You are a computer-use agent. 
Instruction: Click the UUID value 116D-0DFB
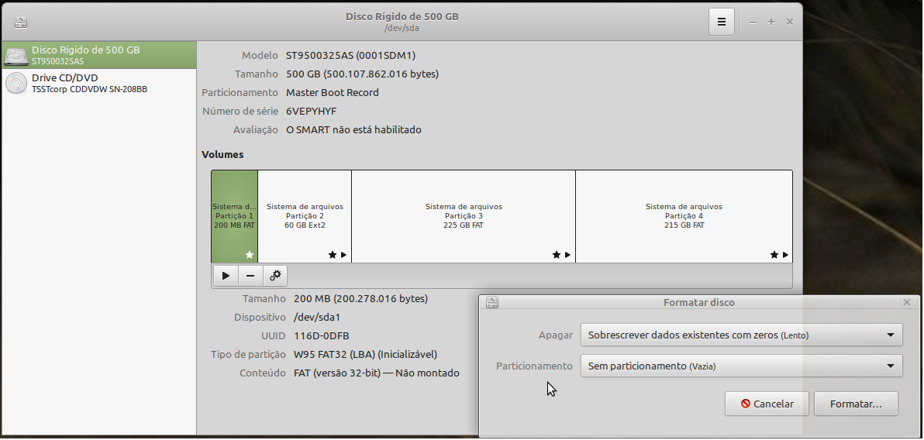click(321, 335)
